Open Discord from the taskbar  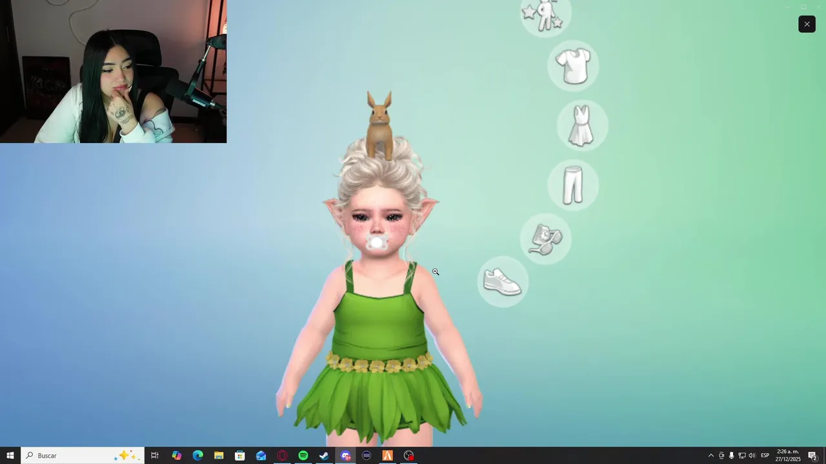(x=345, y=456)
